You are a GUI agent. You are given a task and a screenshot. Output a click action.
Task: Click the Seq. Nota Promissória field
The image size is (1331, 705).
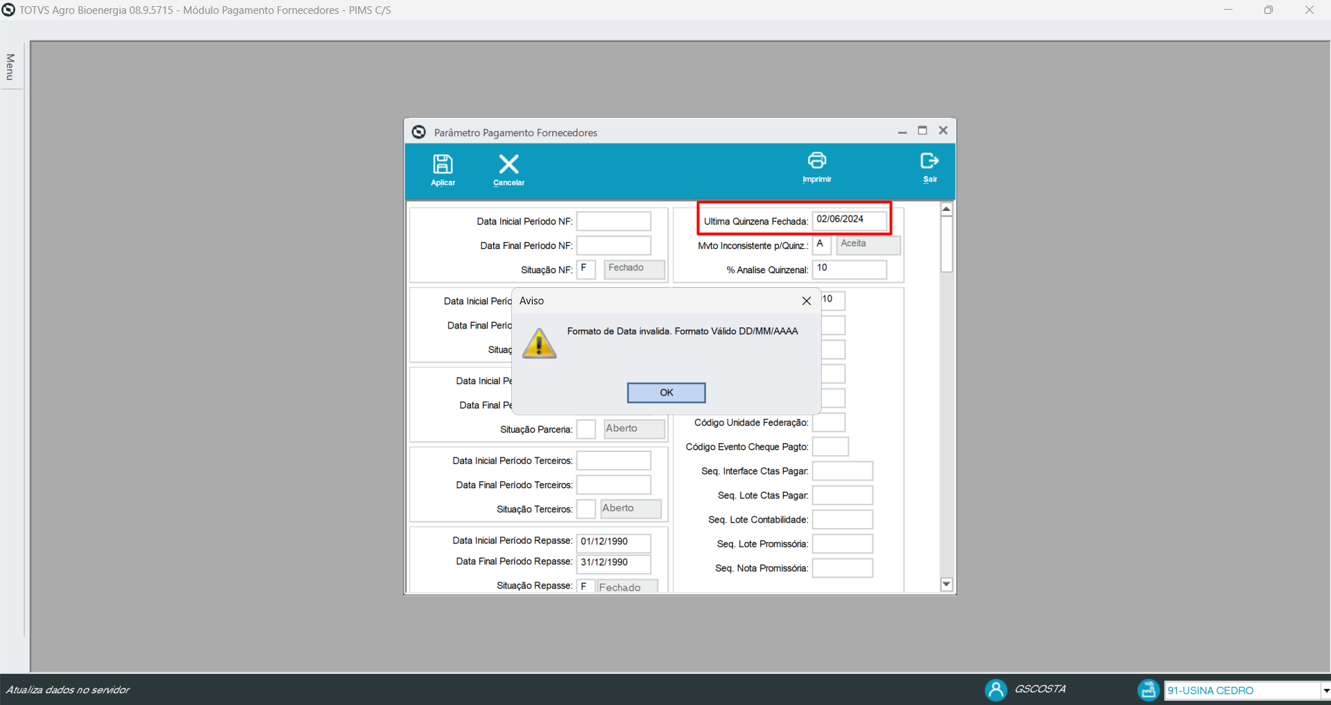[x=842, y=568]
